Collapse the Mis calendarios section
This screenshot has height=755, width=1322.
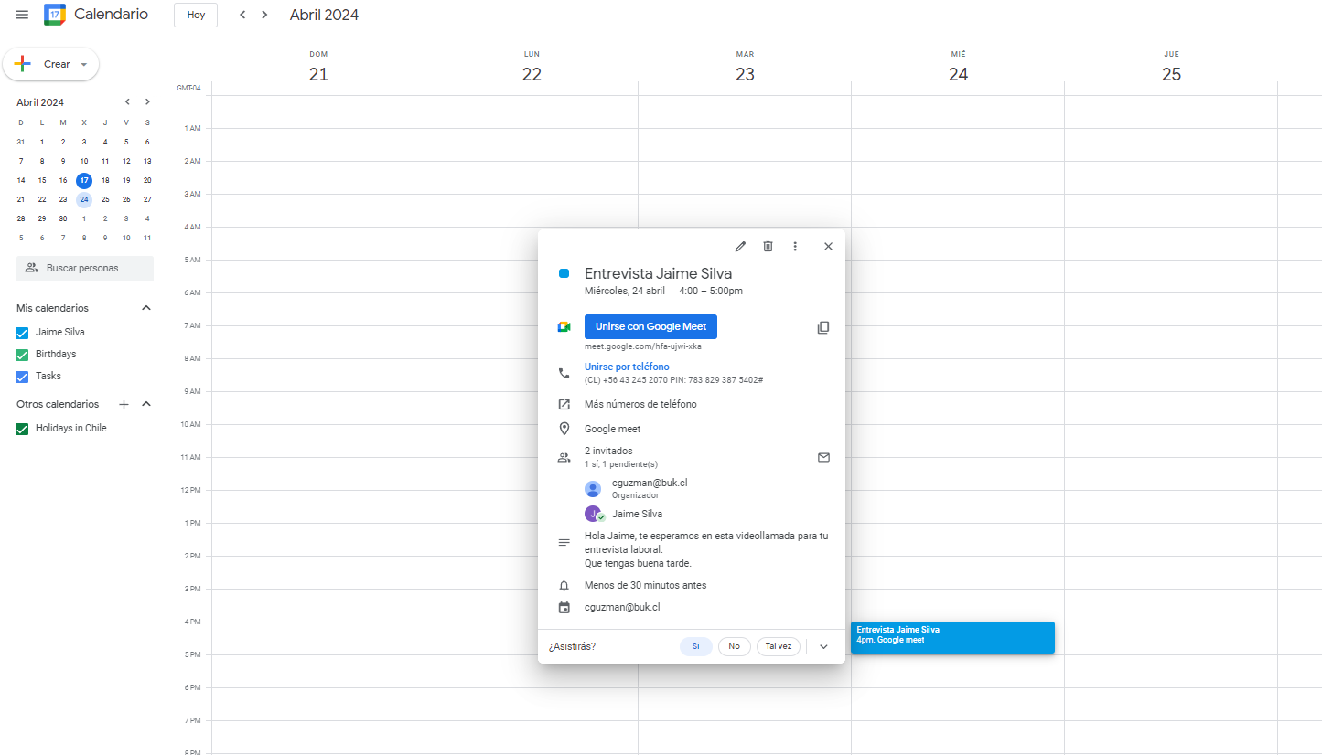(146, 308)
